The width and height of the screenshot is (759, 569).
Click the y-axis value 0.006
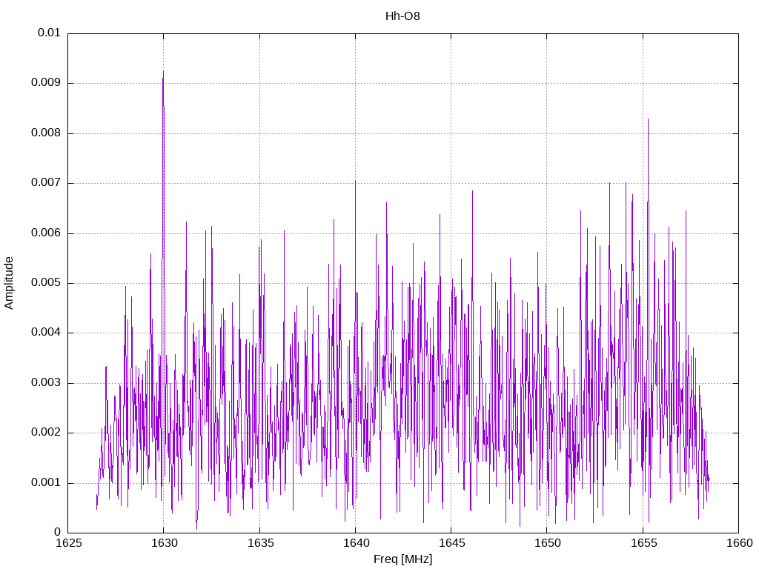pyautogui.click(x=46, y=233)
